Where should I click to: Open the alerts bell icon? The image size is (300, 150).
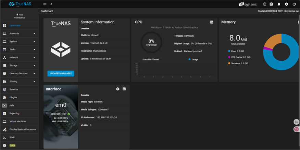(x=279, y=4)
